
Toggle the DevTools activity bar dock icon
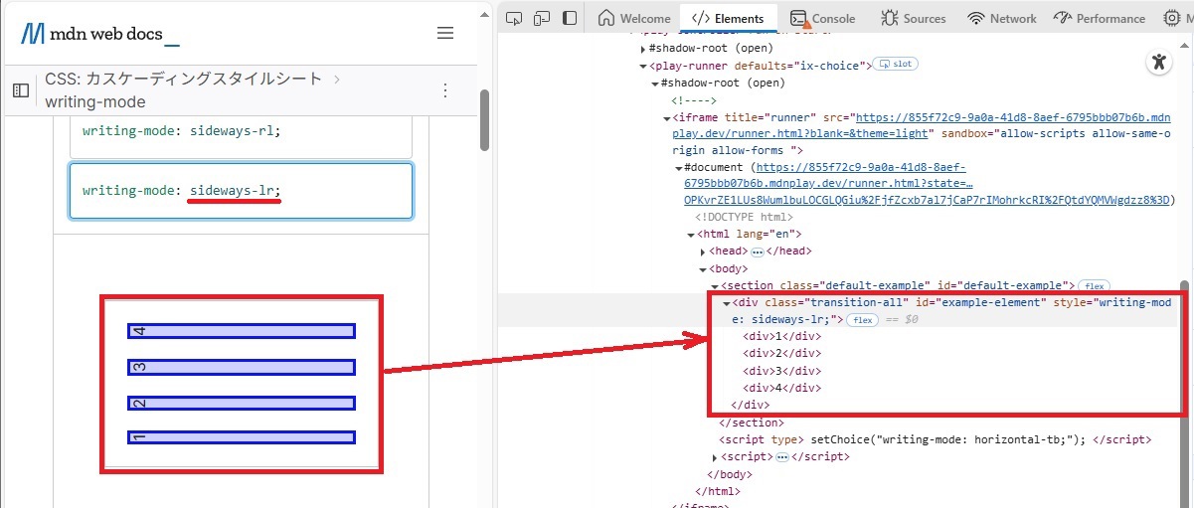point(570,18)
